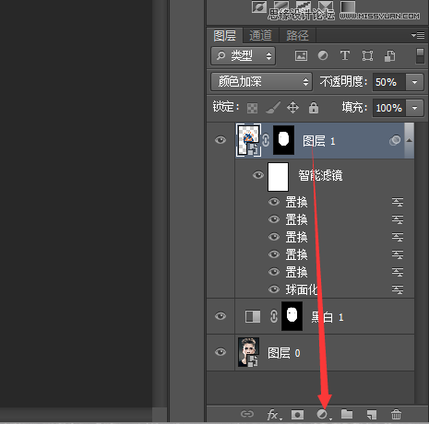
Task: Select the 图层 0 portrait thumbnail
Action: [x=248, y=352]
